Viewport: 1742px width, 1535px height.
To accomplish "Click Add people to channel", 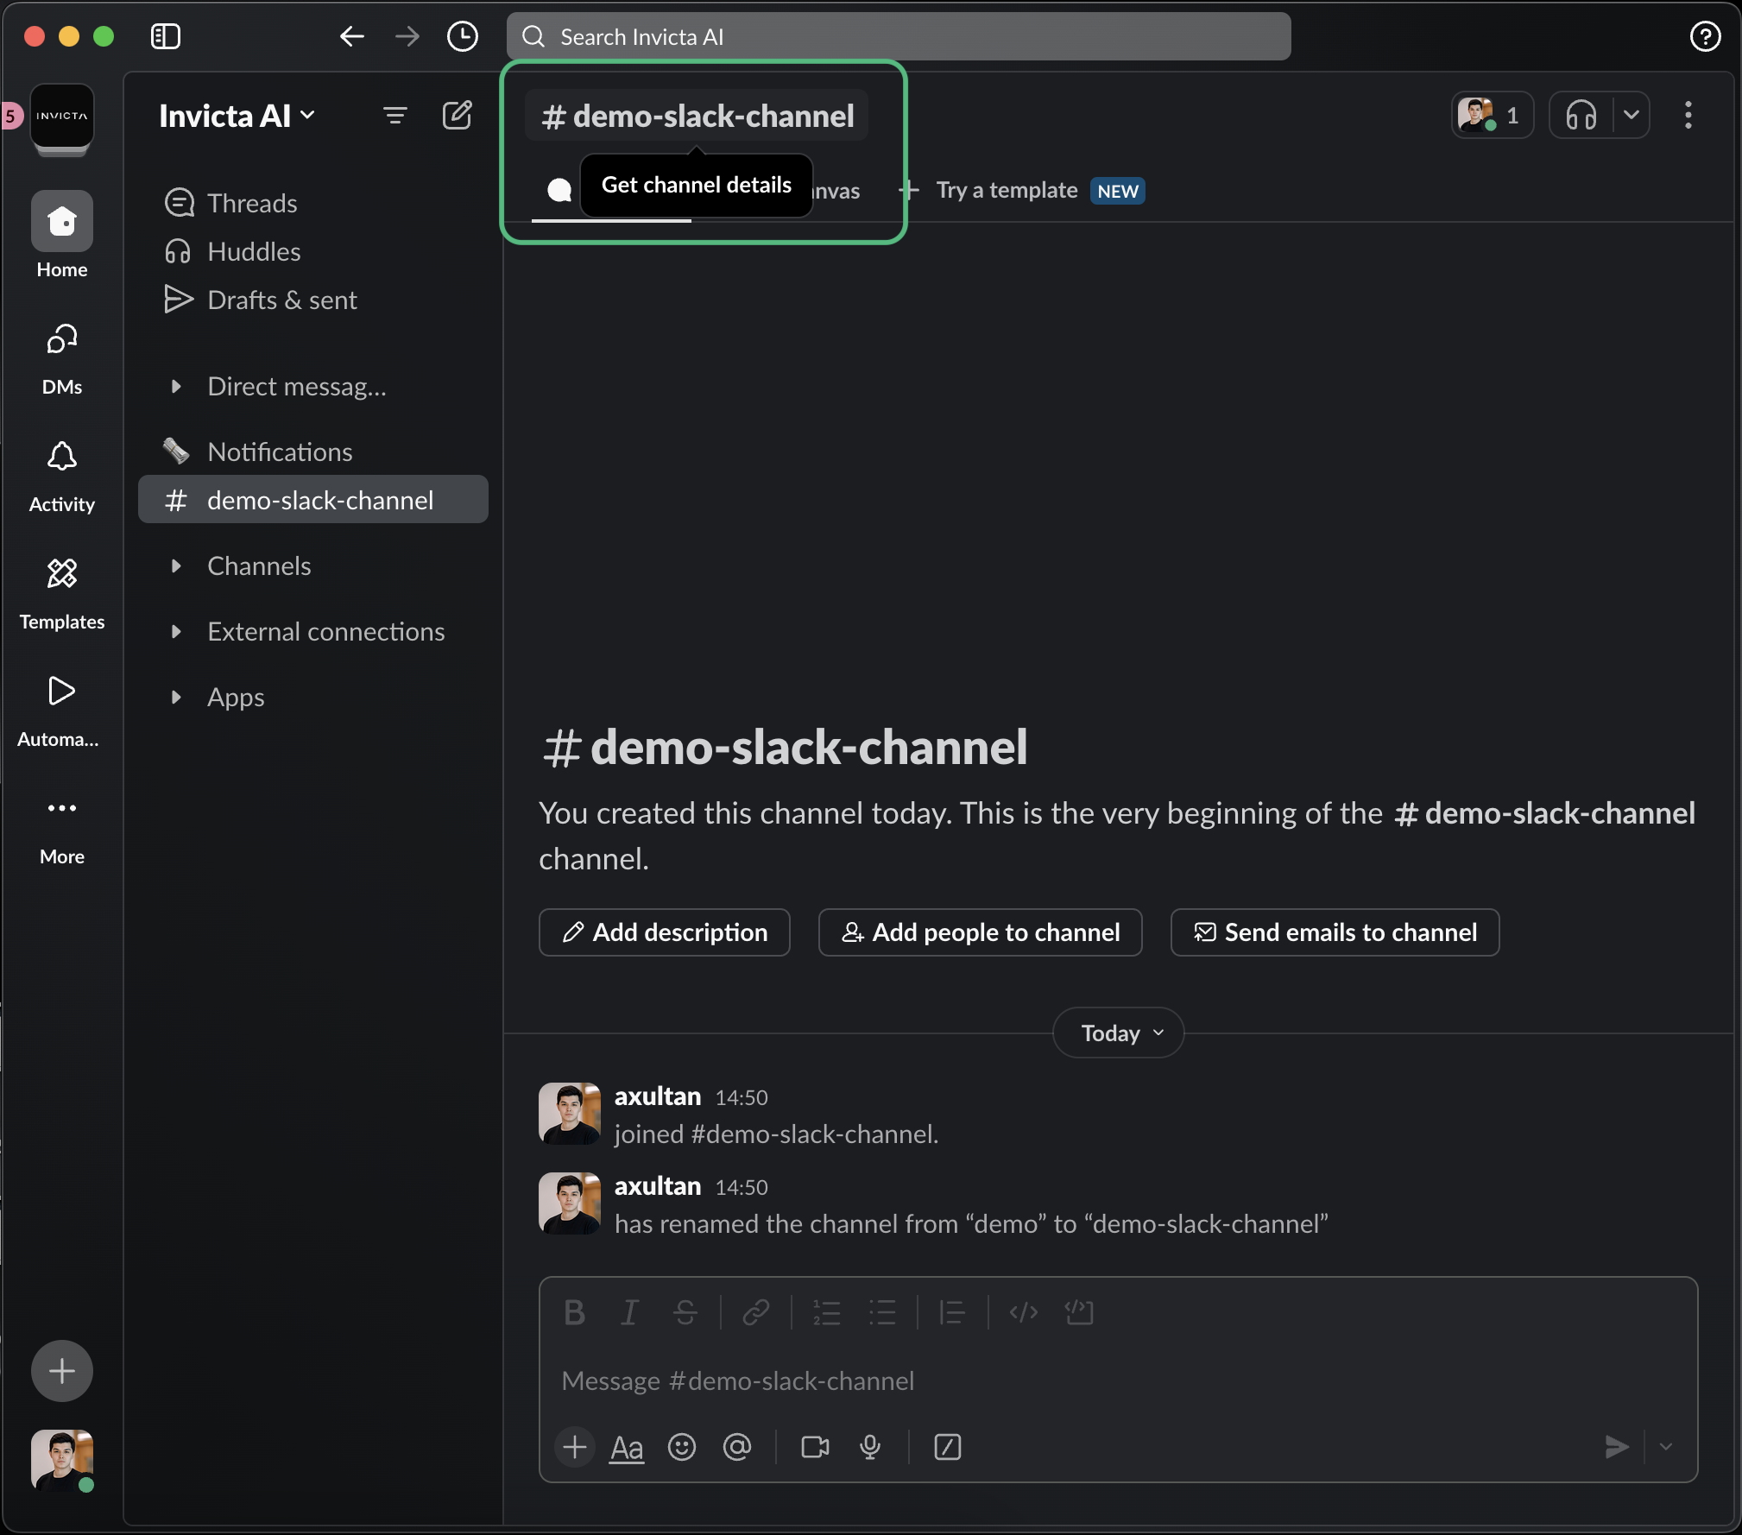I will tap(979, 932).
